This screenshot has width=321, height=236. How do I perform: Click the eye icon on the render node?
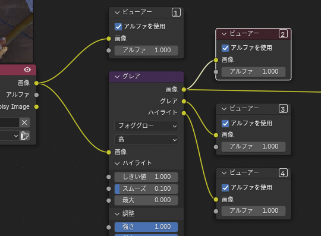(27, 70)
